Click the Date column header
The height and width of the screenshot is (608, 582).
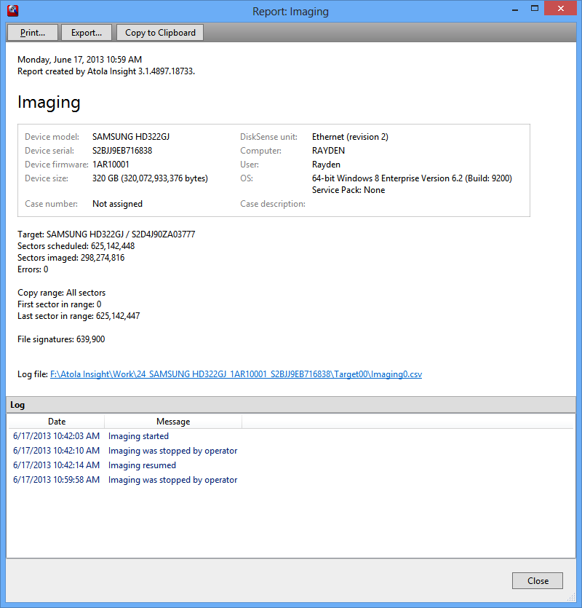(x=57, y=422)
